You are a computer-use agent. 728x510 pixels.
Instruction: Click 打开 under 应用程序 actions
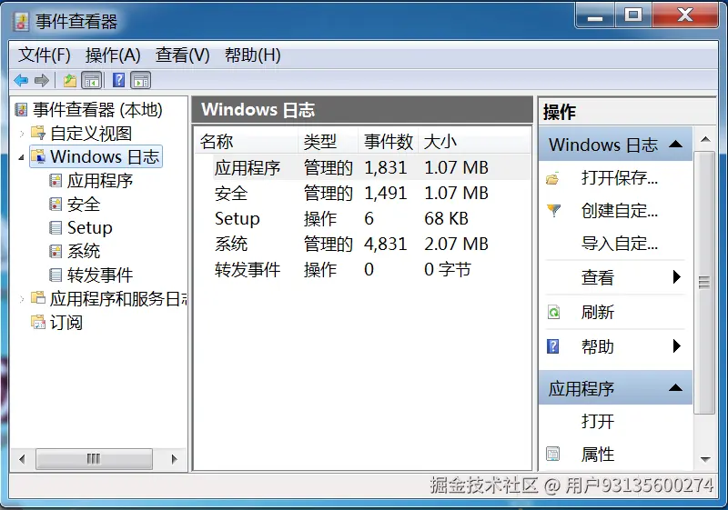tap(598, 421)
